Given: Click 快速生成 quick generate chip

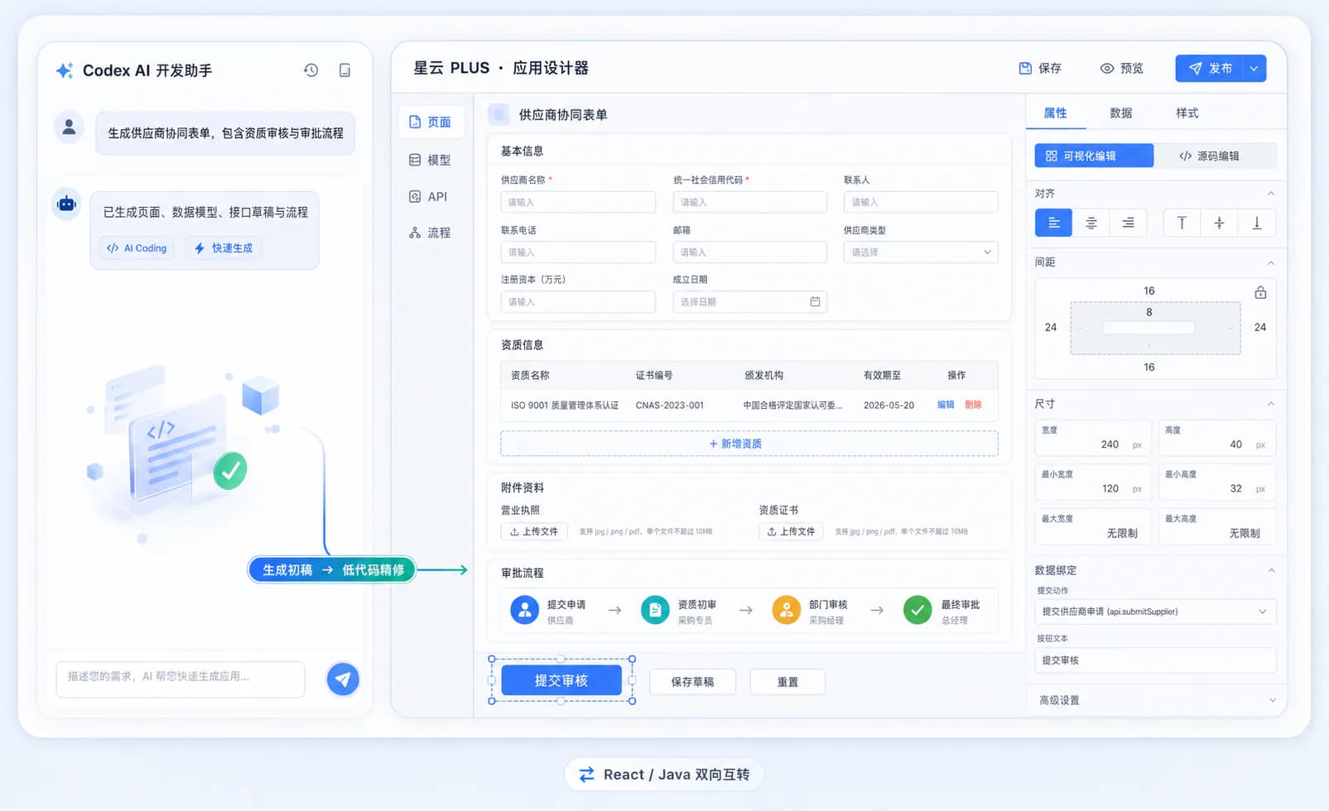Looking at the screenshot, I should [x=224, y=247].
